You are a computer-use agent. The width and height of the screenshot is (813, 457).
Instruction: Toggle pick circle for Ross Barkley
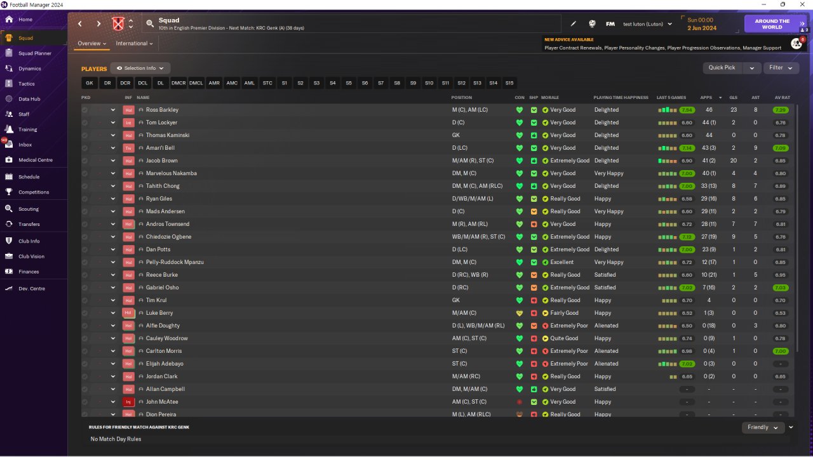pos(84,110)
